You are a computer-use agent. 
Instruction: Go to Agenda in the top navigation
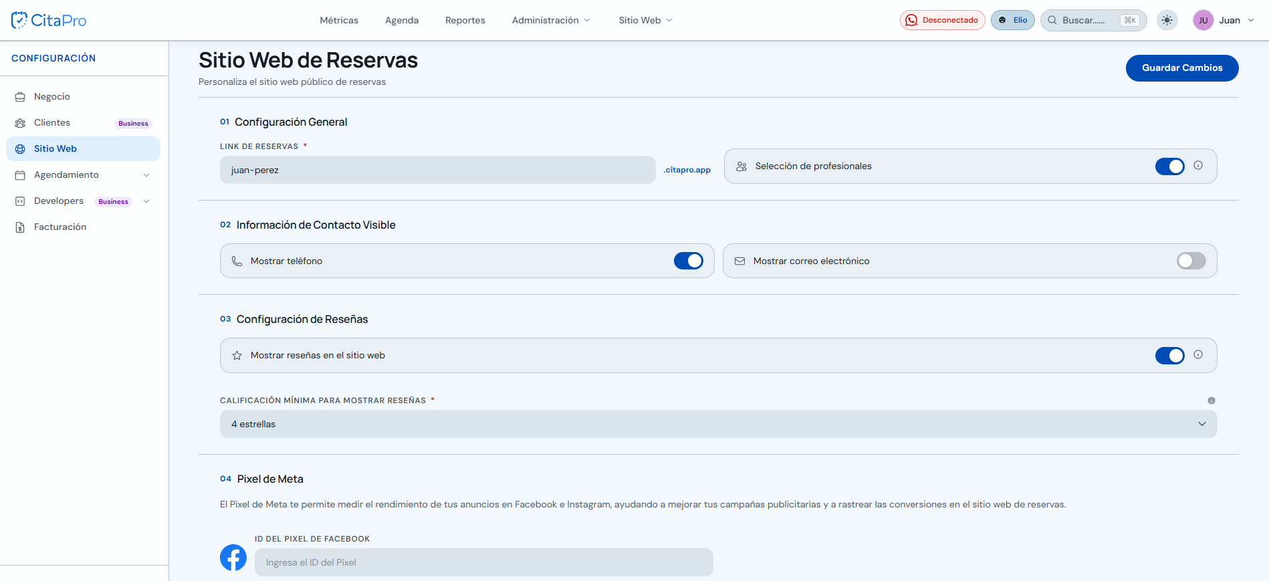click(402, 20)
